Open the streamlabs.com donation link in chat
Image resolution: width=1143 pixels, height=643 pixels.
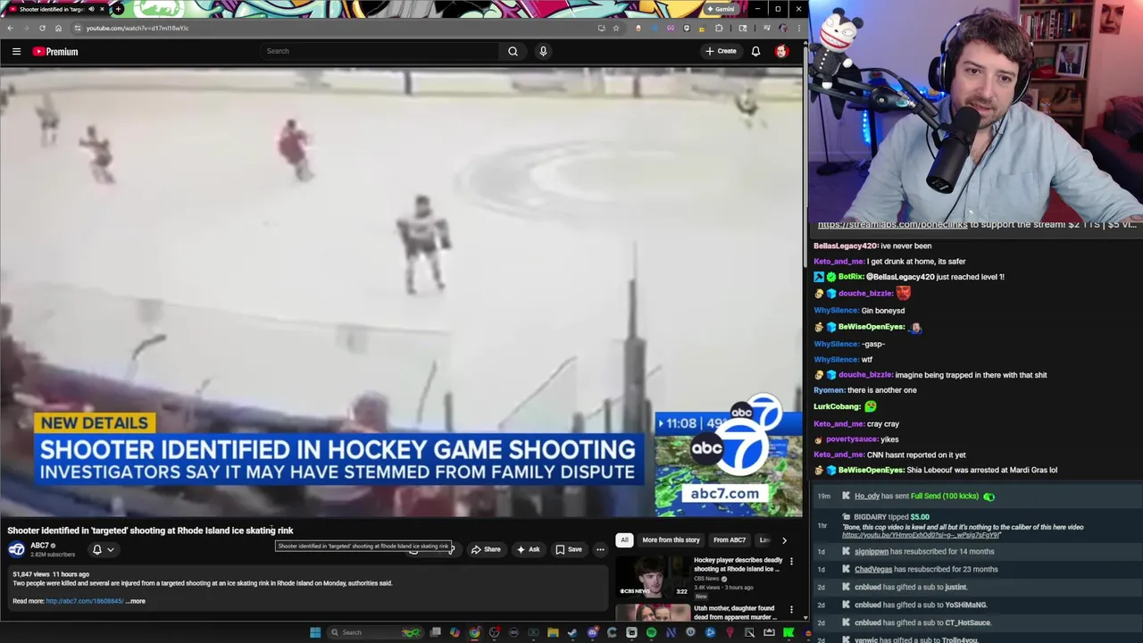(892, 224)
